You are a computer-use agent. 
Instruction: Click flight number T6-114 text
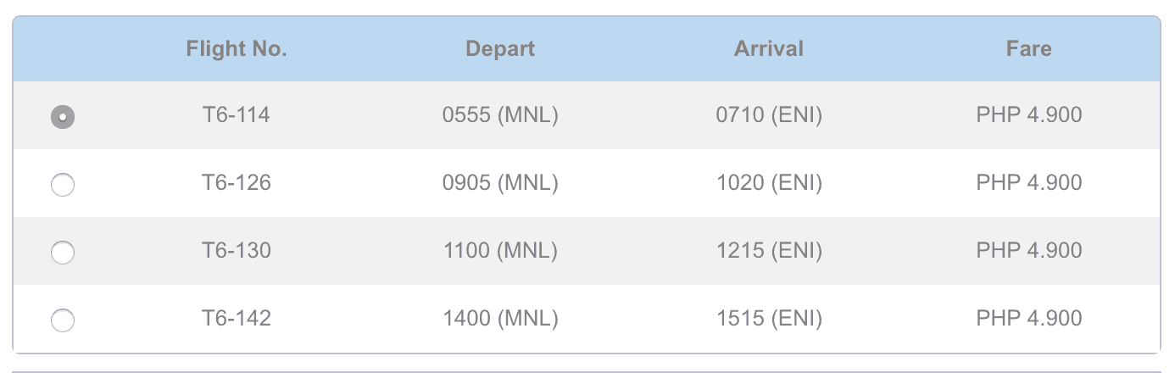tap(237, 115)
